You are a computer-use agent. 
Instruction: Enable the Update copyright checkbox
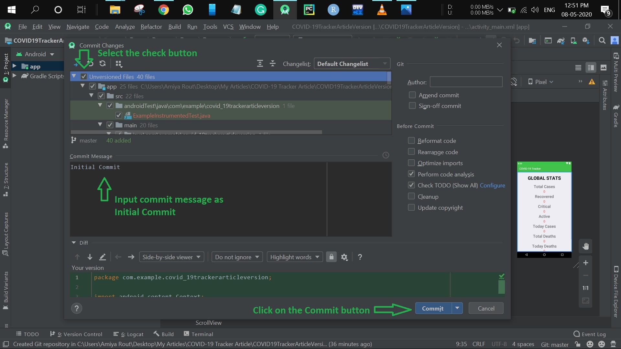pyautogui.click(x=411, y=207)
